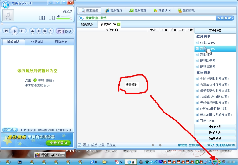Switch to the 搜索结果 tab
The image size is (238, 165).
click(89, 11)
